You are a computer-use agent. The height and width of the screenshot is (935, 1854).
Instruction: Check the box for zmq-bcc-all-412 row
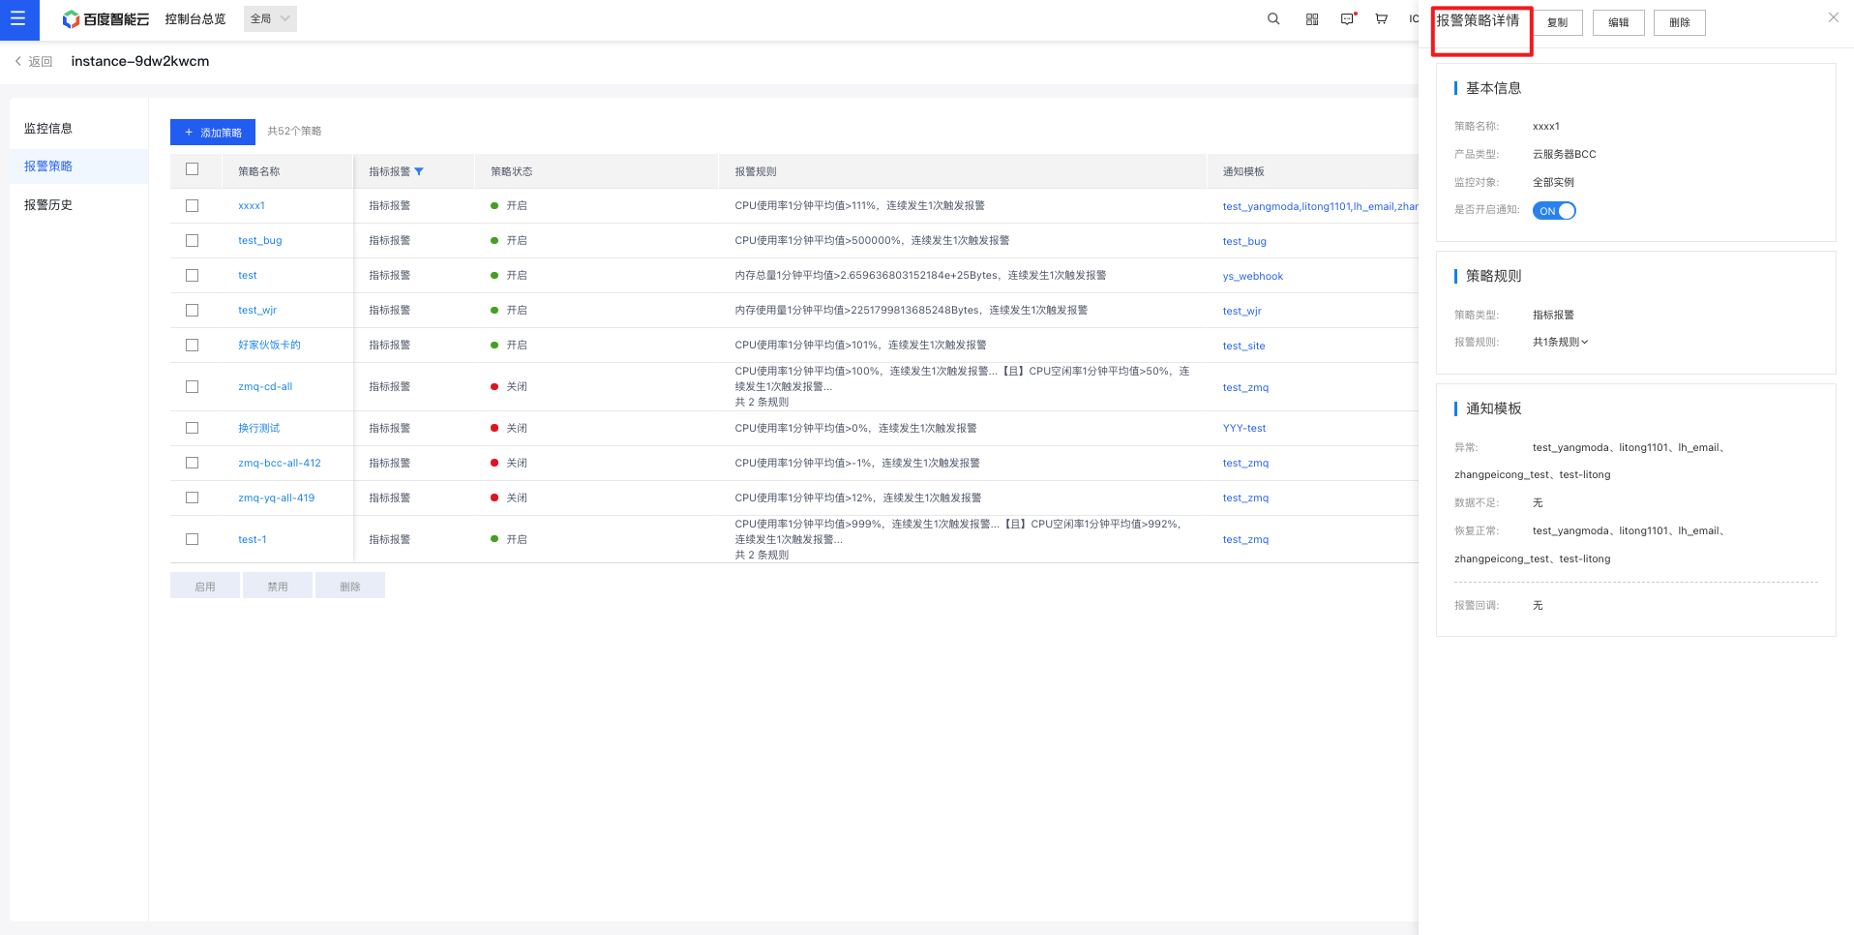click(x=192, y=463)
